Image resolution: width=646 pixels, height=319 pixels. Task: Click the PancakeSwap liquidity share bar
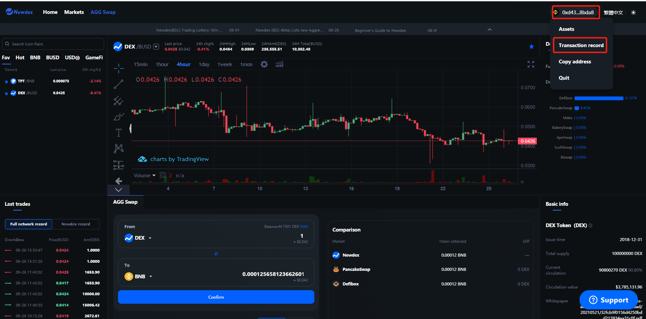[576, 108]
